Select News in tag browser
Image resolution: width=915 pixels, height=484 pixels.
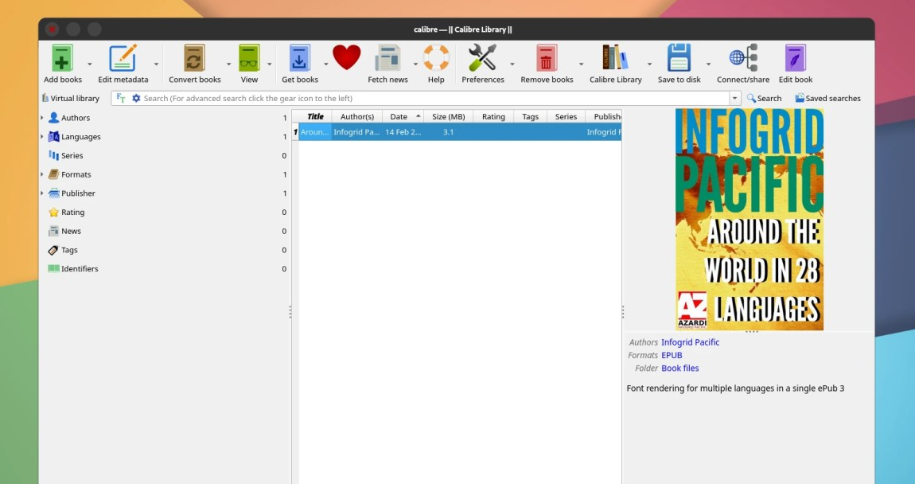click(71, 231)
